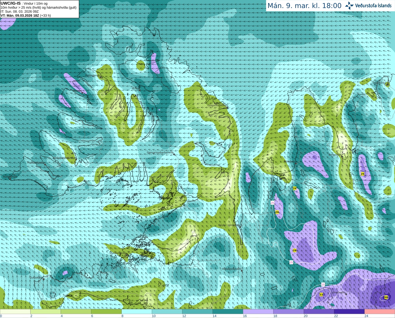Pick the 2–4 light green legend swatch

(x=46, y=312)
